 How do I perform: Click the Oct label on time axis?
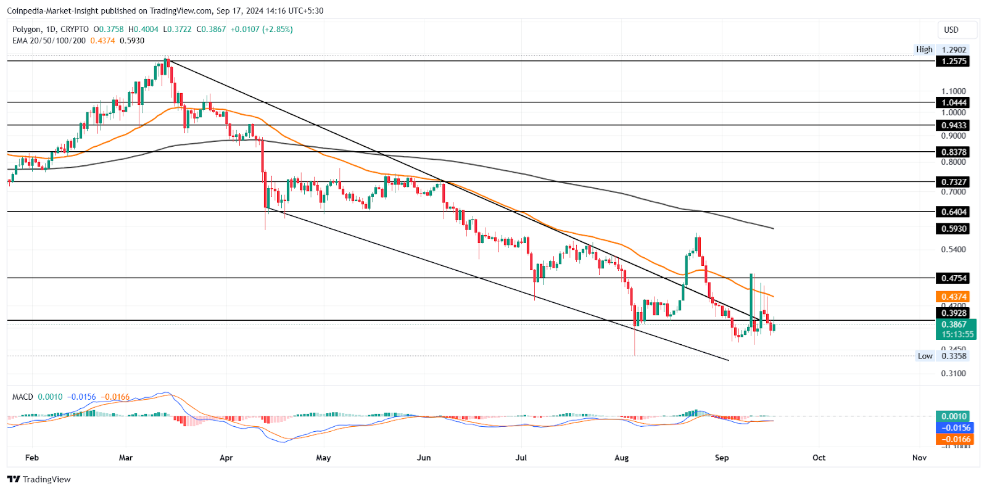[819, 458]
